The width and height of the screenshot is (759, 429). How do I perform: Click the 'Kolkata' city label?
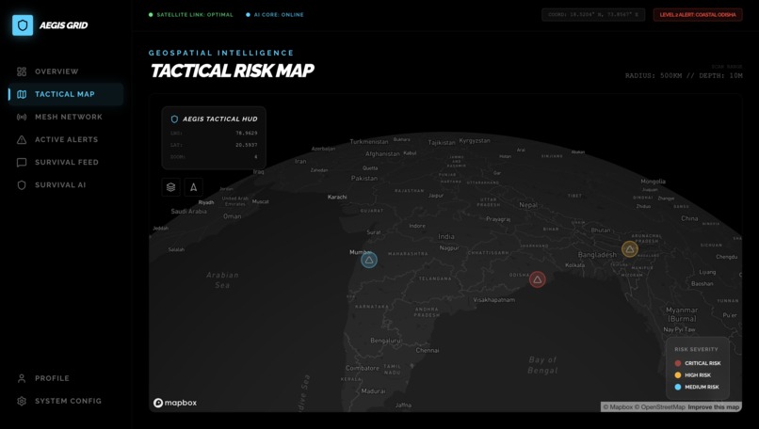click(x=575, y=265)
